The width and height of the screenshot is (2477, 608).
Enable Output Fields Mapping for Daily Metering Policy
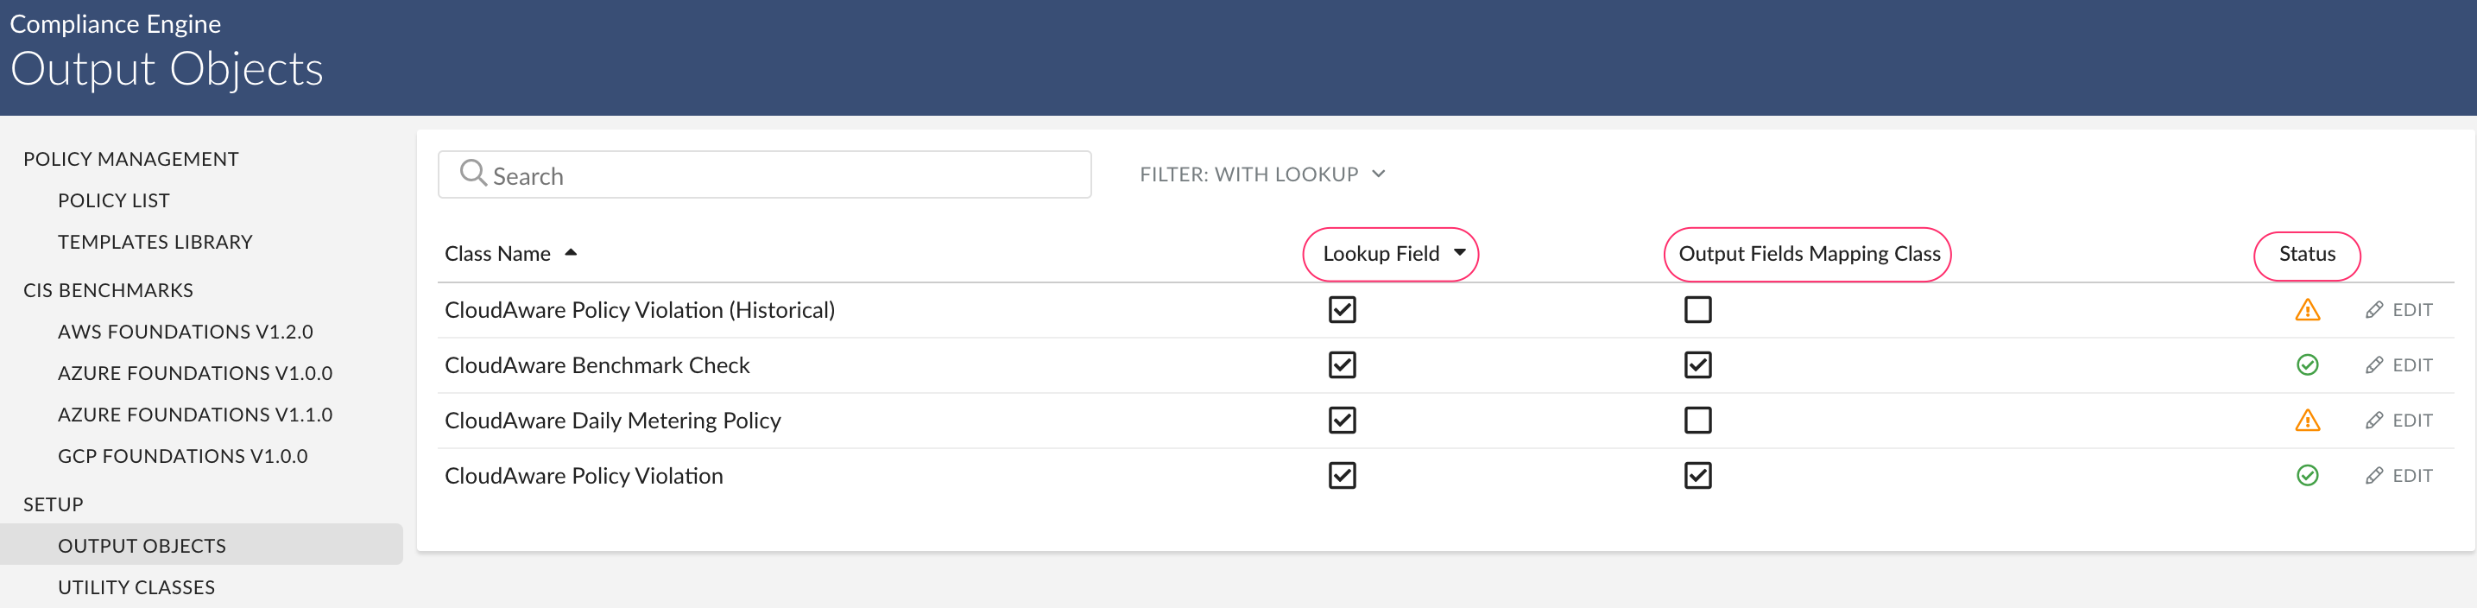point(1697,421)
